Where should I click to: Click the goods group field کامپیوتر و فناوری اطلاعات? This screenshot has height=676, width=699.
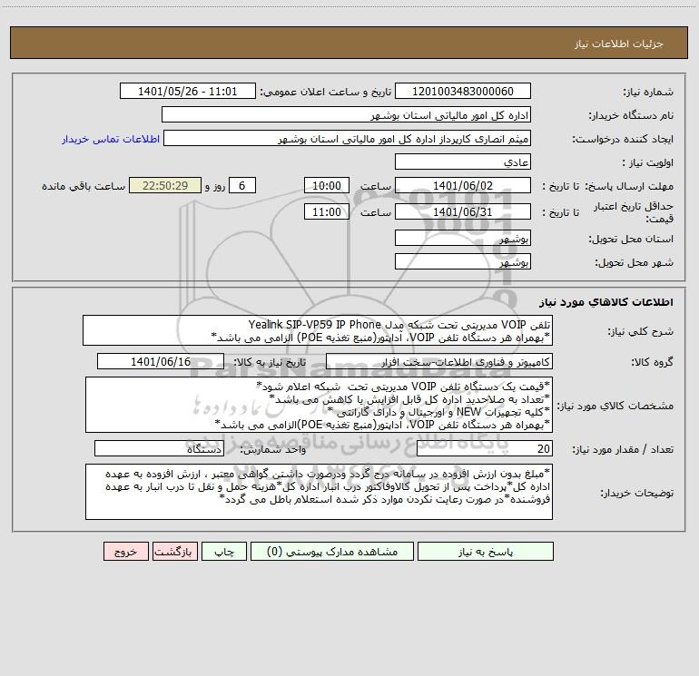[439, 362]
